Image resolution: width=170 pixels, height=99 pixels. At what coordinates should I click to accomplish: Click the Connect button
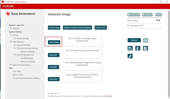[134, 40]
